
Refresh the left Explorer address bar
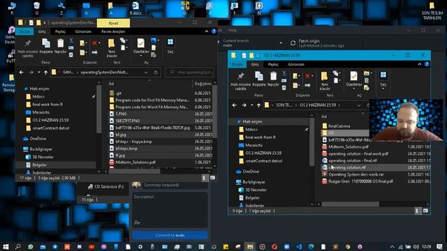[156, 73]
